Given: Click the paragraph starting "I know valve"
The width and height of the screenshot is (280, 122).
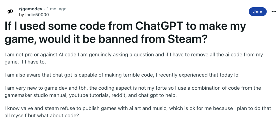Looking at the screenshot, I should (x=138, y=112).
